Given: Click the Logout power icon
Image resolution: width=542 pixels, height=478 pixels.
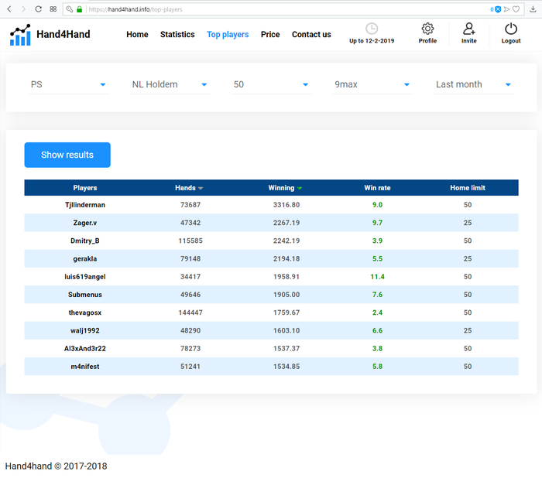Looking at the screenshot, I should 510,29.
